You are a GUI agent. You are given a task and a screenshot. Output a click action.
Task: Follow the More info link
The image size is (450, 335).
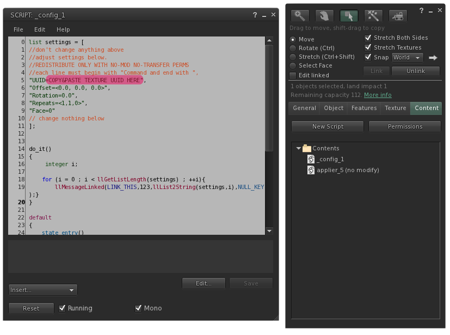[378, 95]
